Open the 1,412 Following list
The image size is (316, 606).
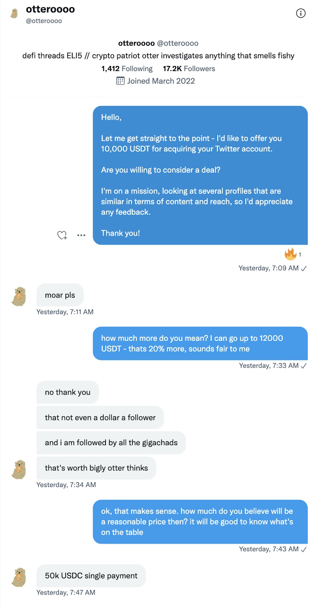coord(127,69)
